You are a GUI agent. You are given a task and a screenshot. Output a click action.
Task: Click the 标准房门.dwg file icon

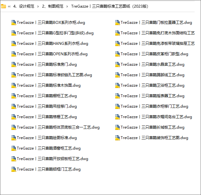point(14,64)
